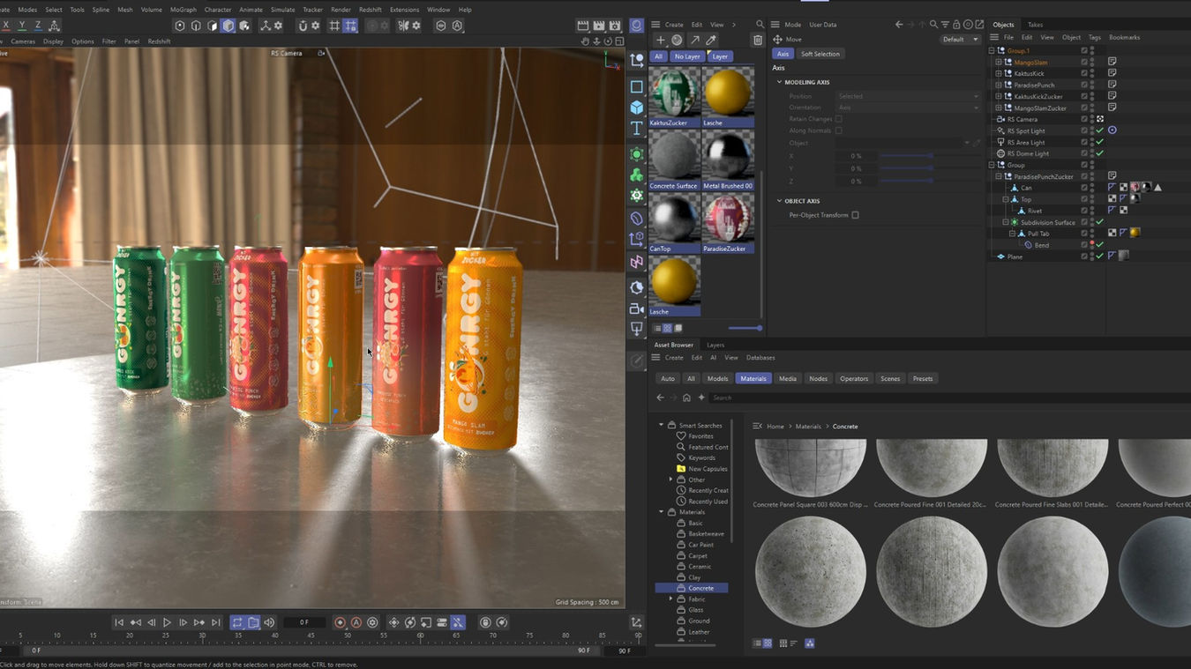Click the Soft Selection button
The width and height of the screenshot is (1191, 669).
click(820, 54)
